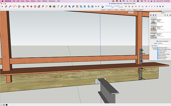
Task: Toggle the Visible Tags checkbox
Action: coord(158,52)
